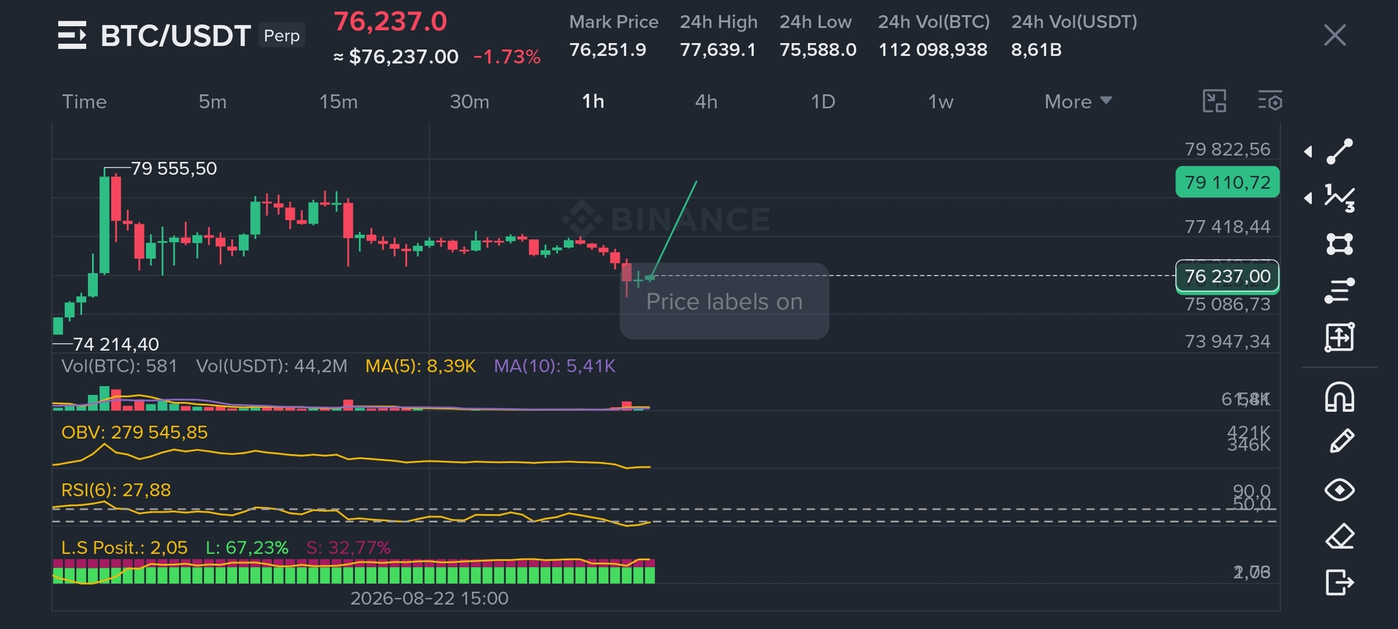Screen dimensions: 1398x629
Task: Click the OBV: 279 545,85 indicator label
Action: point(135,432)
